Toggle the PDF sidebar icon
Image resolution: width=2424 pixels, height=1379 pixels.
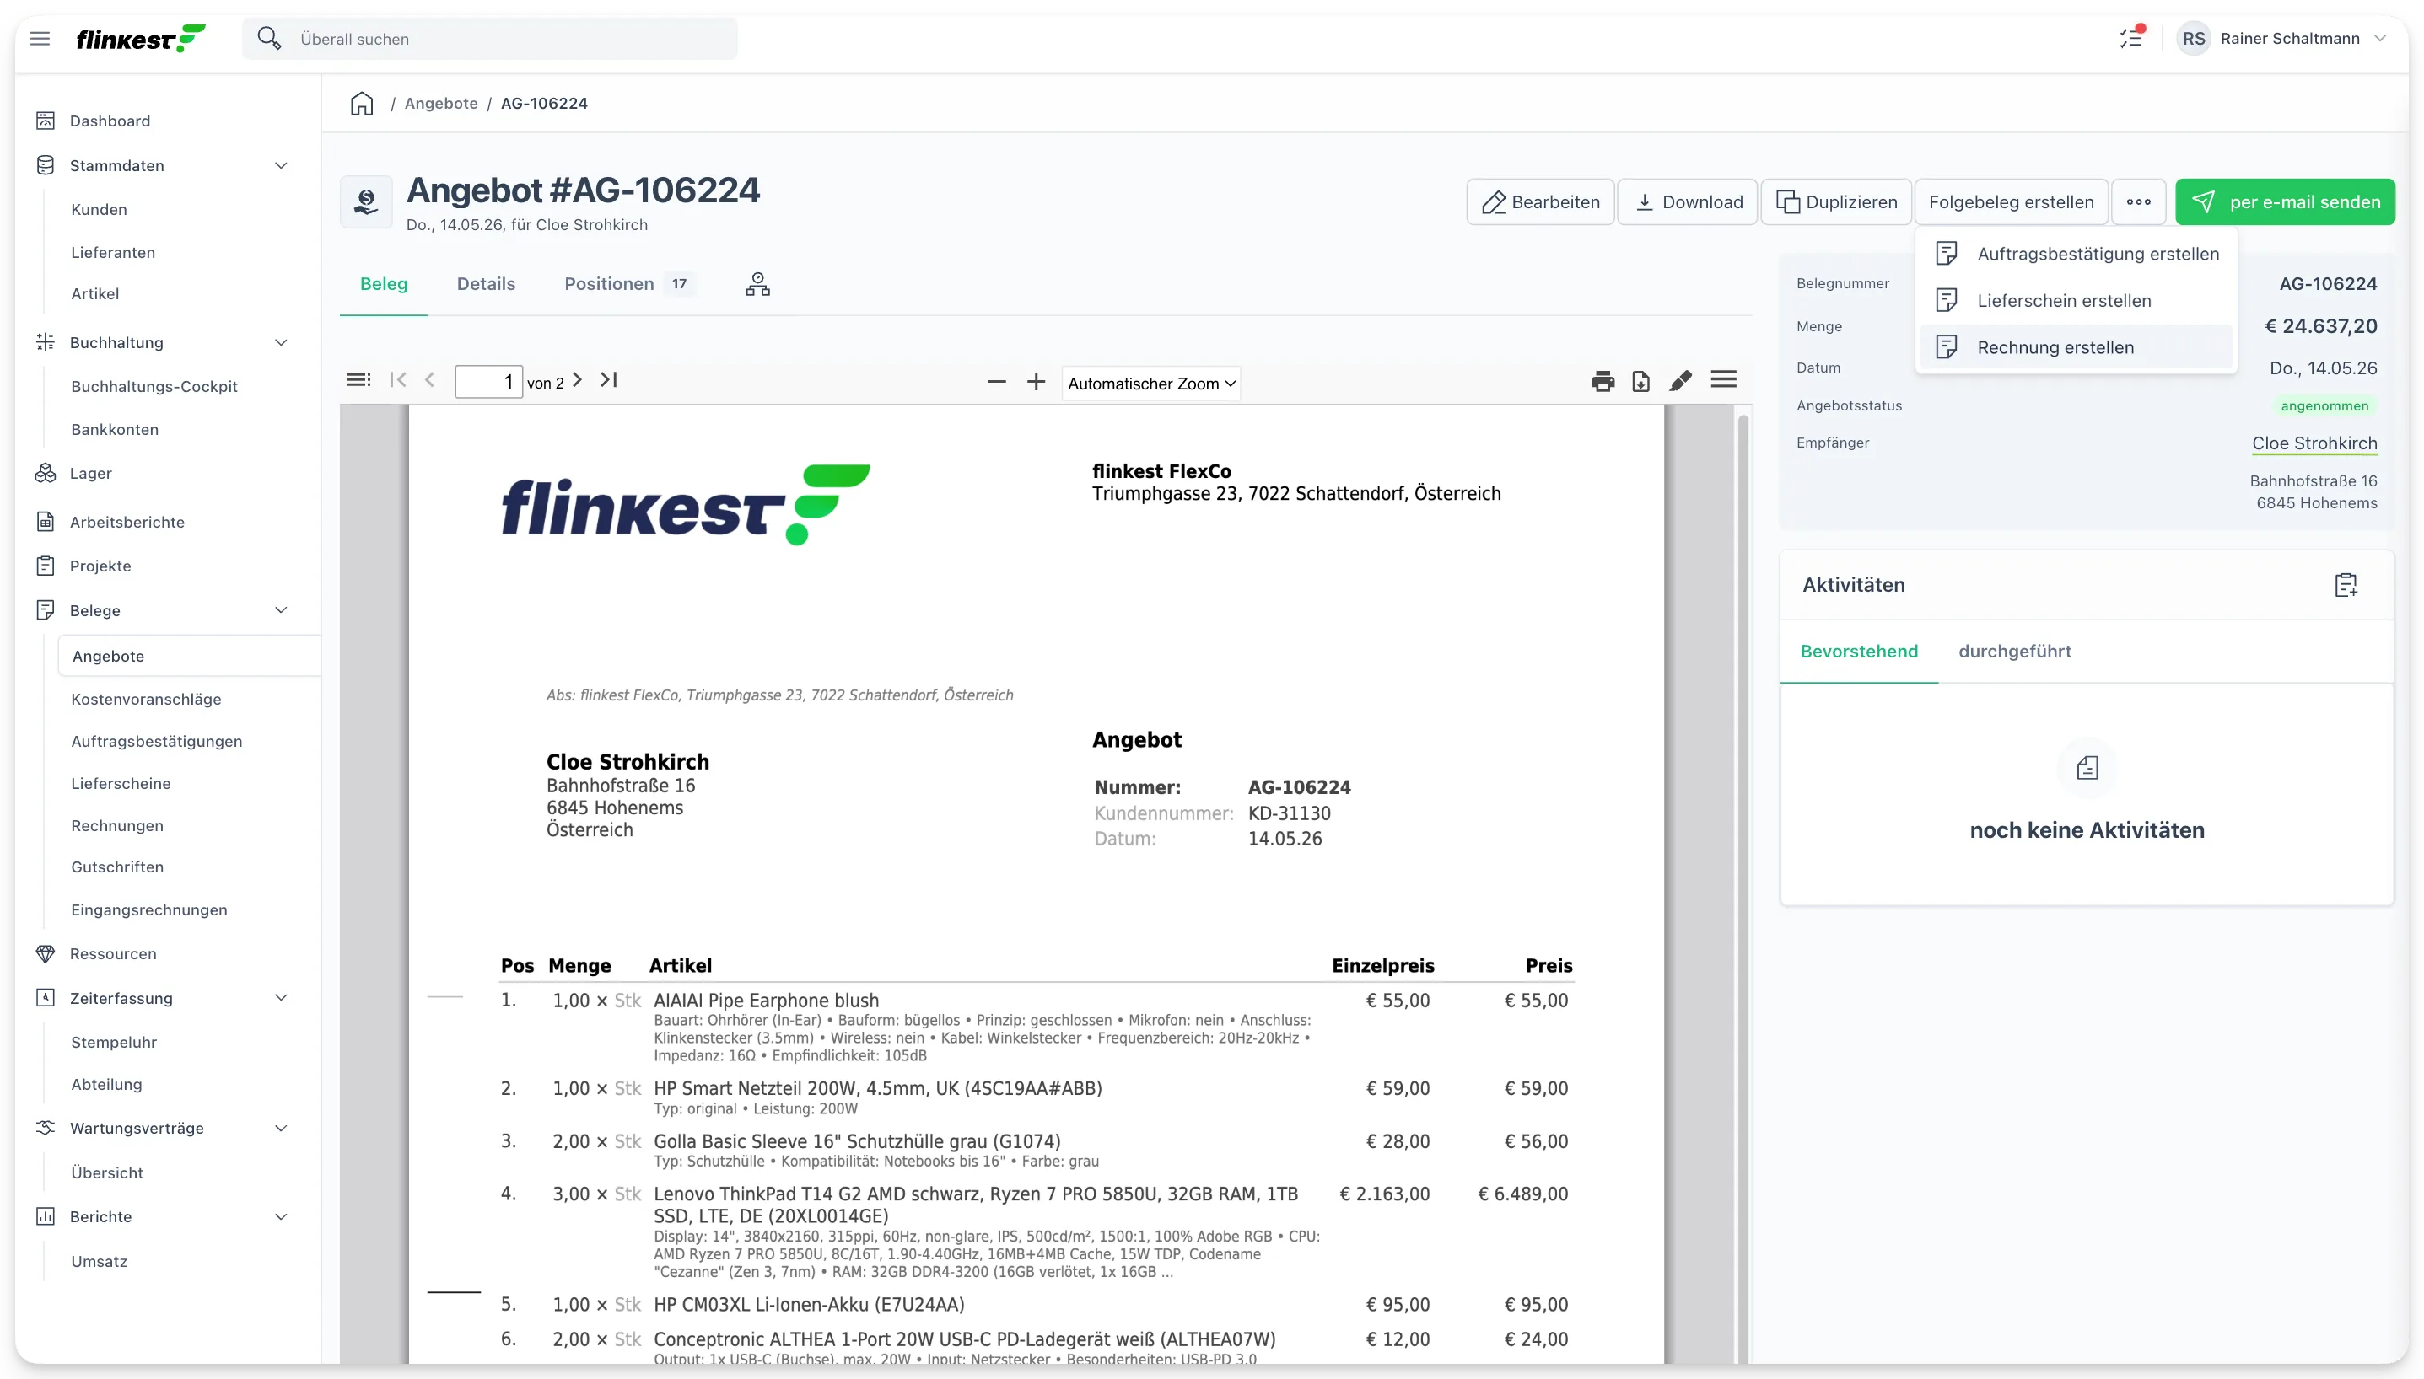point(358,380)
